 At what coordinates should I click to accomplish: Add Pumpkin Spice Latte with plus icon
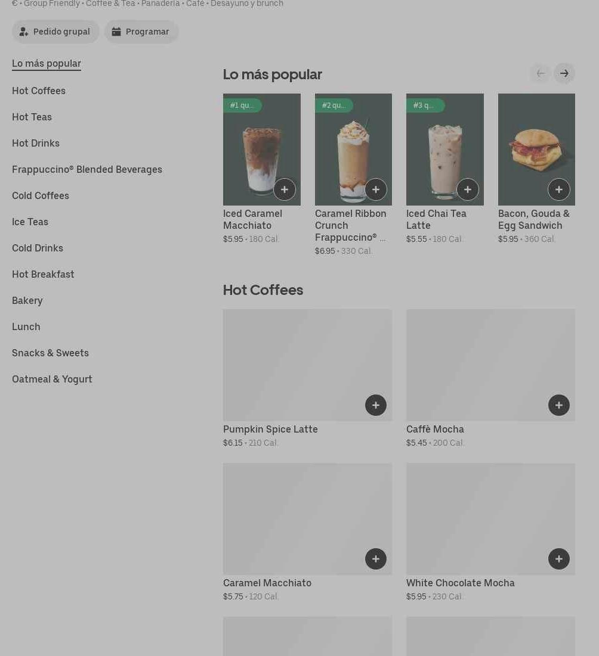tap(376, 405)
